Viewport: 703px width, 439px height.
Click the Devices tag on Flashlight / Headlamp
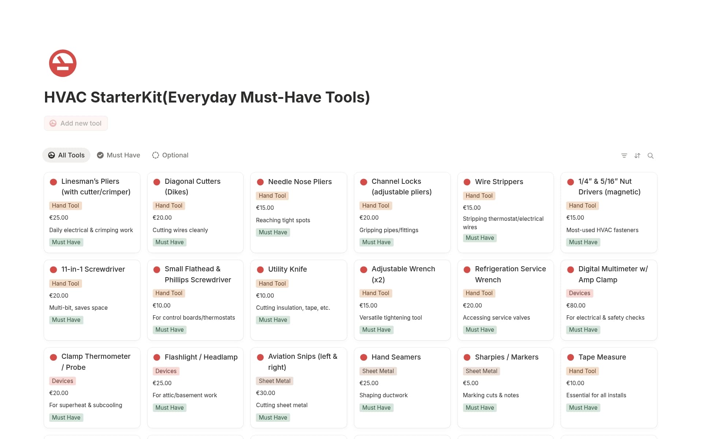[x=166, y=371]
